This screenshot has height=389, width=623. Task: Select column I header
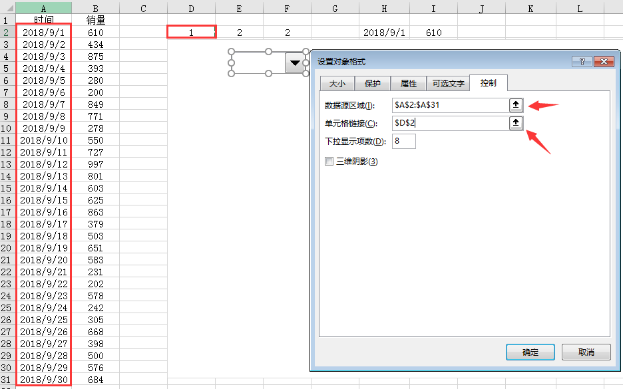click(x=433, y=9)
